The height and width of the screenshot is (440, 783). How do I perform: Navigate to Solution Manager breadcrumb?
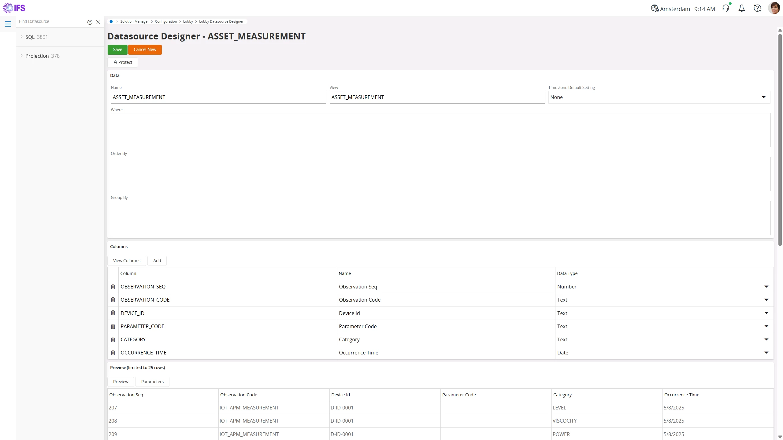pos(134,21)
